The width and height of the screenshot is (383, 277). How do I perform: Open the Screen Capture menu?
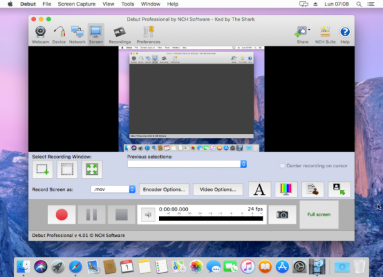pos(77,4)
